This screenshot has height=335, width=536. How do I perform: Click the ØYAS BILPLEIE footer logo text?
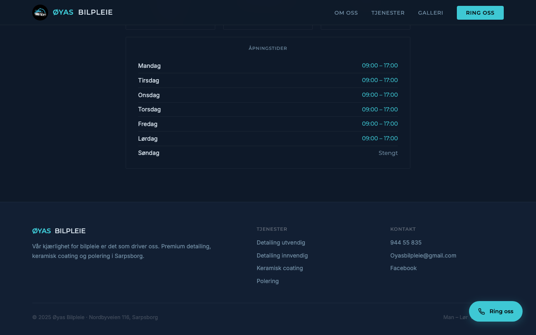pyautogui.click(x=59, y=231)
